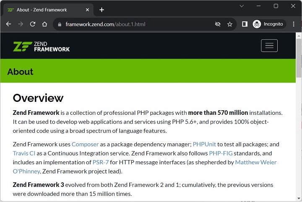
Task: Open Chrome three-dot menu
Action: 294,24
